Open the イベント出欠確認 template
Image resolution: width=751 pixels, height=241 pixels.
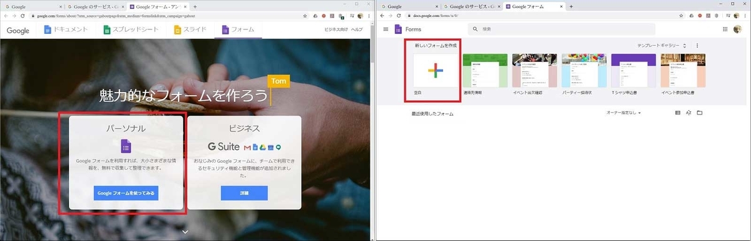534,71
